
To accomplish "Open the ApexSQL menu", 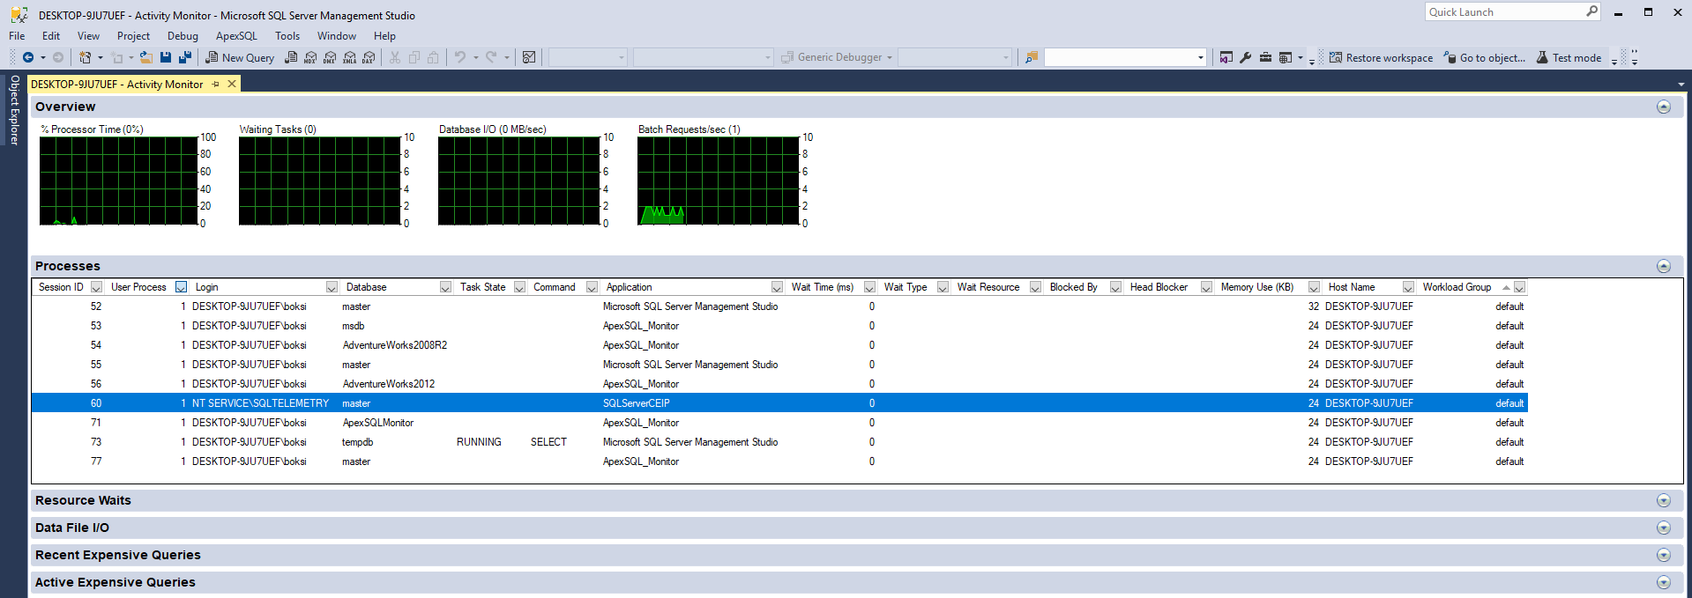I will (x=236, y=36).
